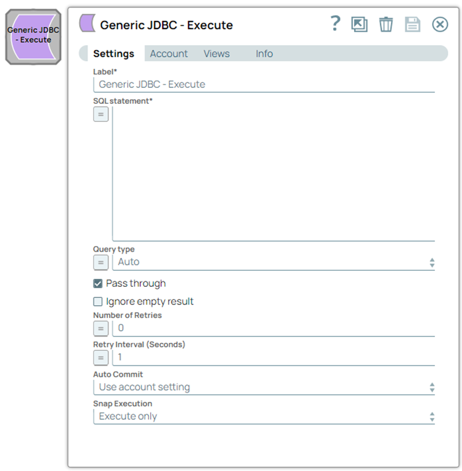
Task: Open the Views tab
Action: pyautogui.click(x=217, y=54)
